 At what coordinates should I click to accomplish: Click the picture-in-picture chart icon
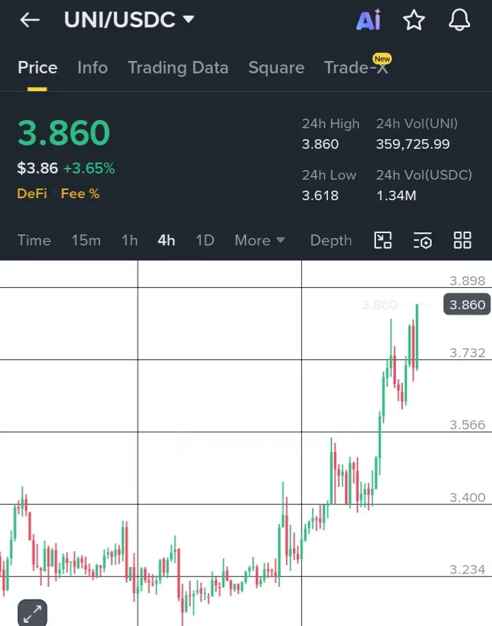[x=382, y=241]
